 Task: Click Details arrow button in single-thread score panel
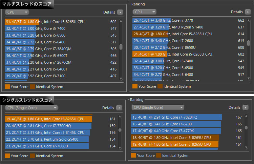click(x=119, y=108)
